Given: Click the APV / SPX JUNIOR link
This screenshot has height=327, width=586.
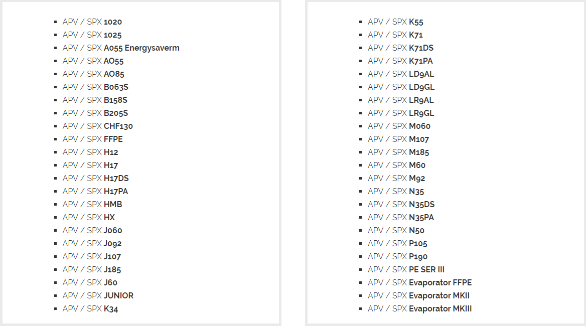Looking at the screenshot, I should [98, 296].
